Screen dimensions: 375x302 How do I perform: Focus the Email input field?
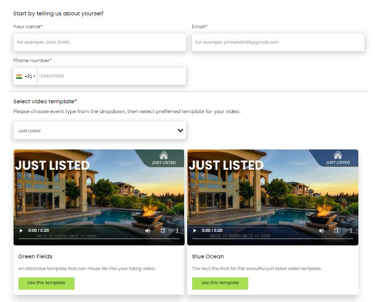point(278,42)
